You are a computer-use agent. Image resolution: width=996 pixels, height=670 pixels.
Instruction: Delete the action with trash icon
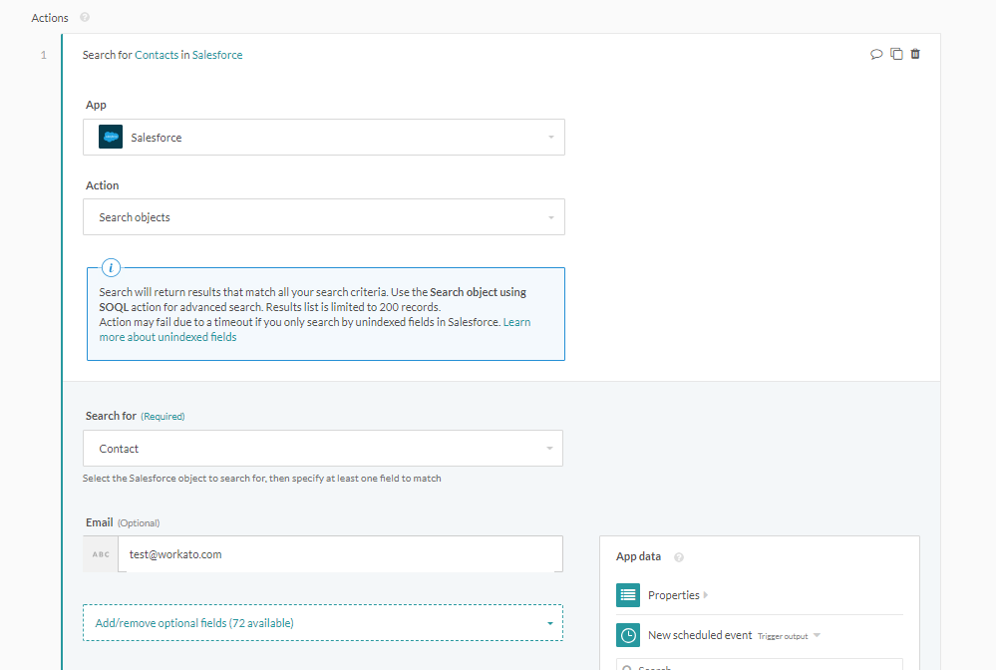(x=915, y=54)
